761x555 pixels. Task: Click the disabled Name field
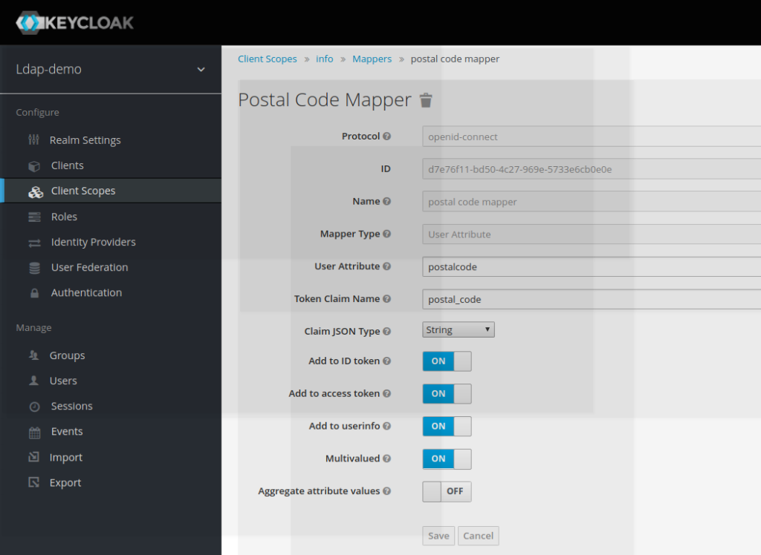pyautogui.click(x=592, y=202)
